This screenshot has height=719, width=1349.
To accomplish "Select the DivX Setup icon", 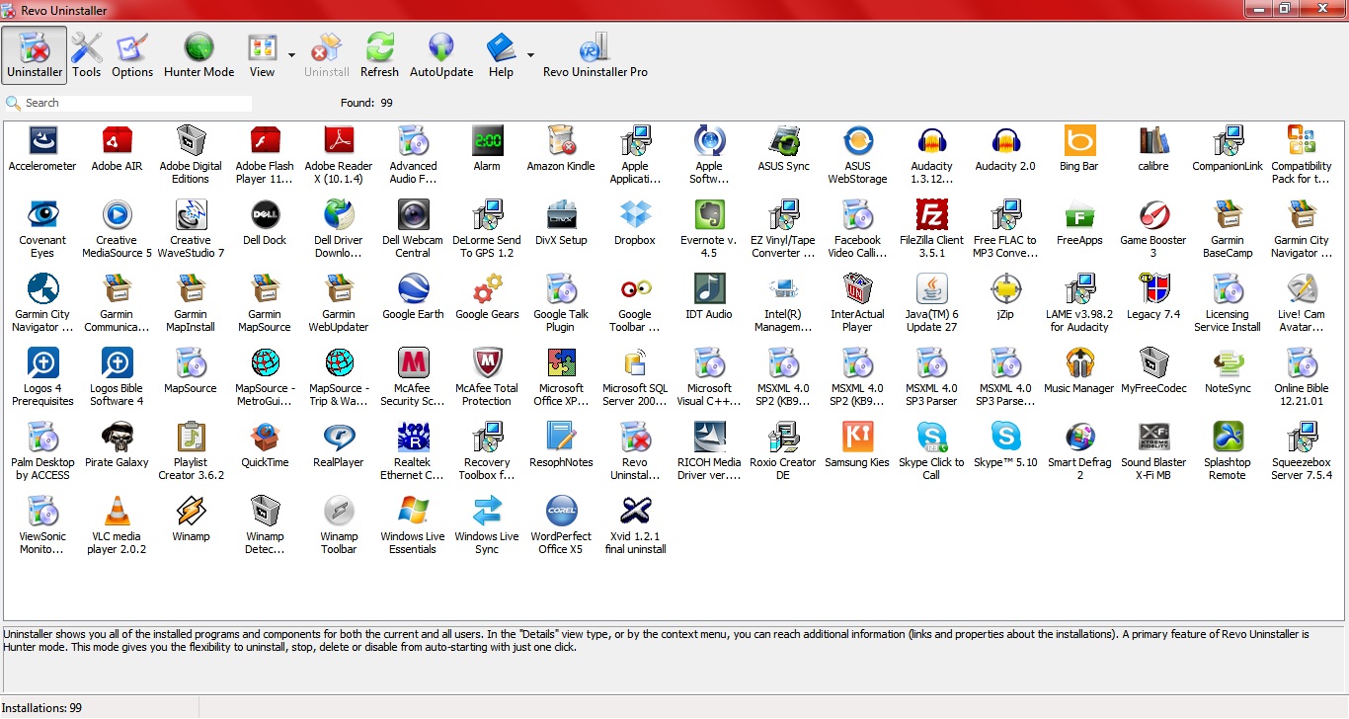I will pos(561,215).
